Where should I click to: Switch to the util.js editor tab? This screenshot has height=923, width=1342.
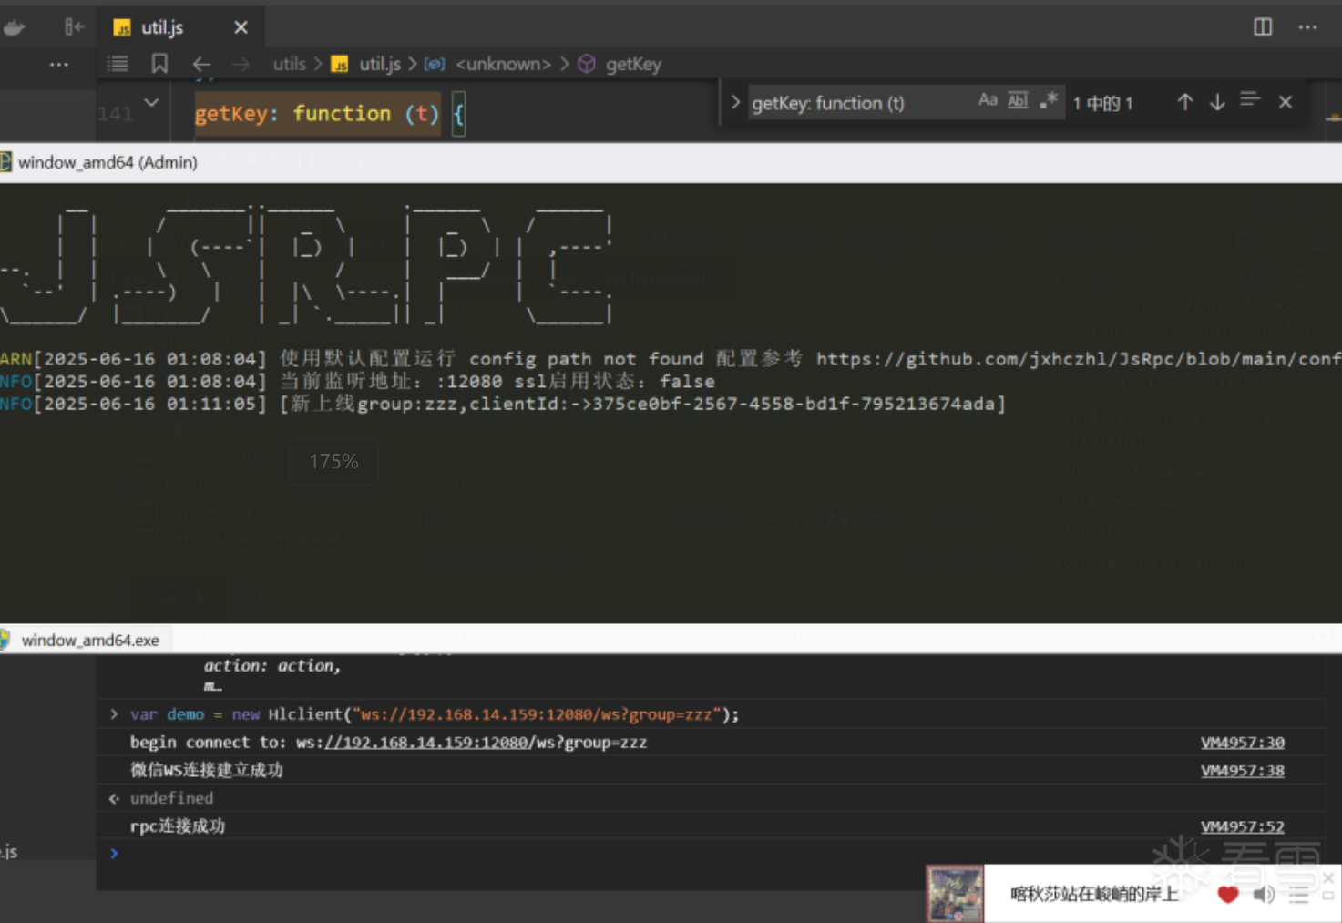tap(161, 27)
